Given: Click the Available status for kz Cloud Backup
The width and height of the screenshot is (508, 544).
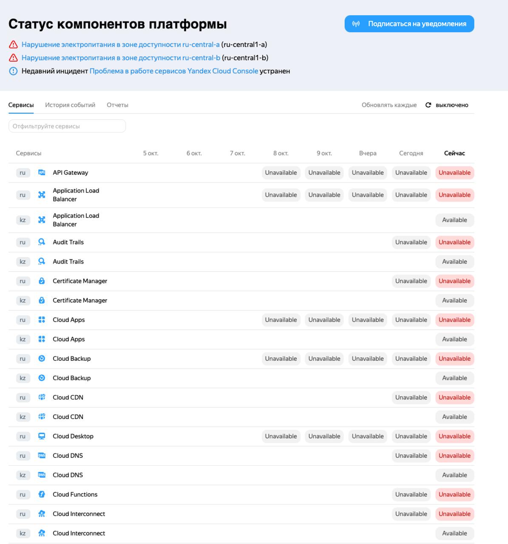Looking at the screenshot, I should [x=454, y=378].
